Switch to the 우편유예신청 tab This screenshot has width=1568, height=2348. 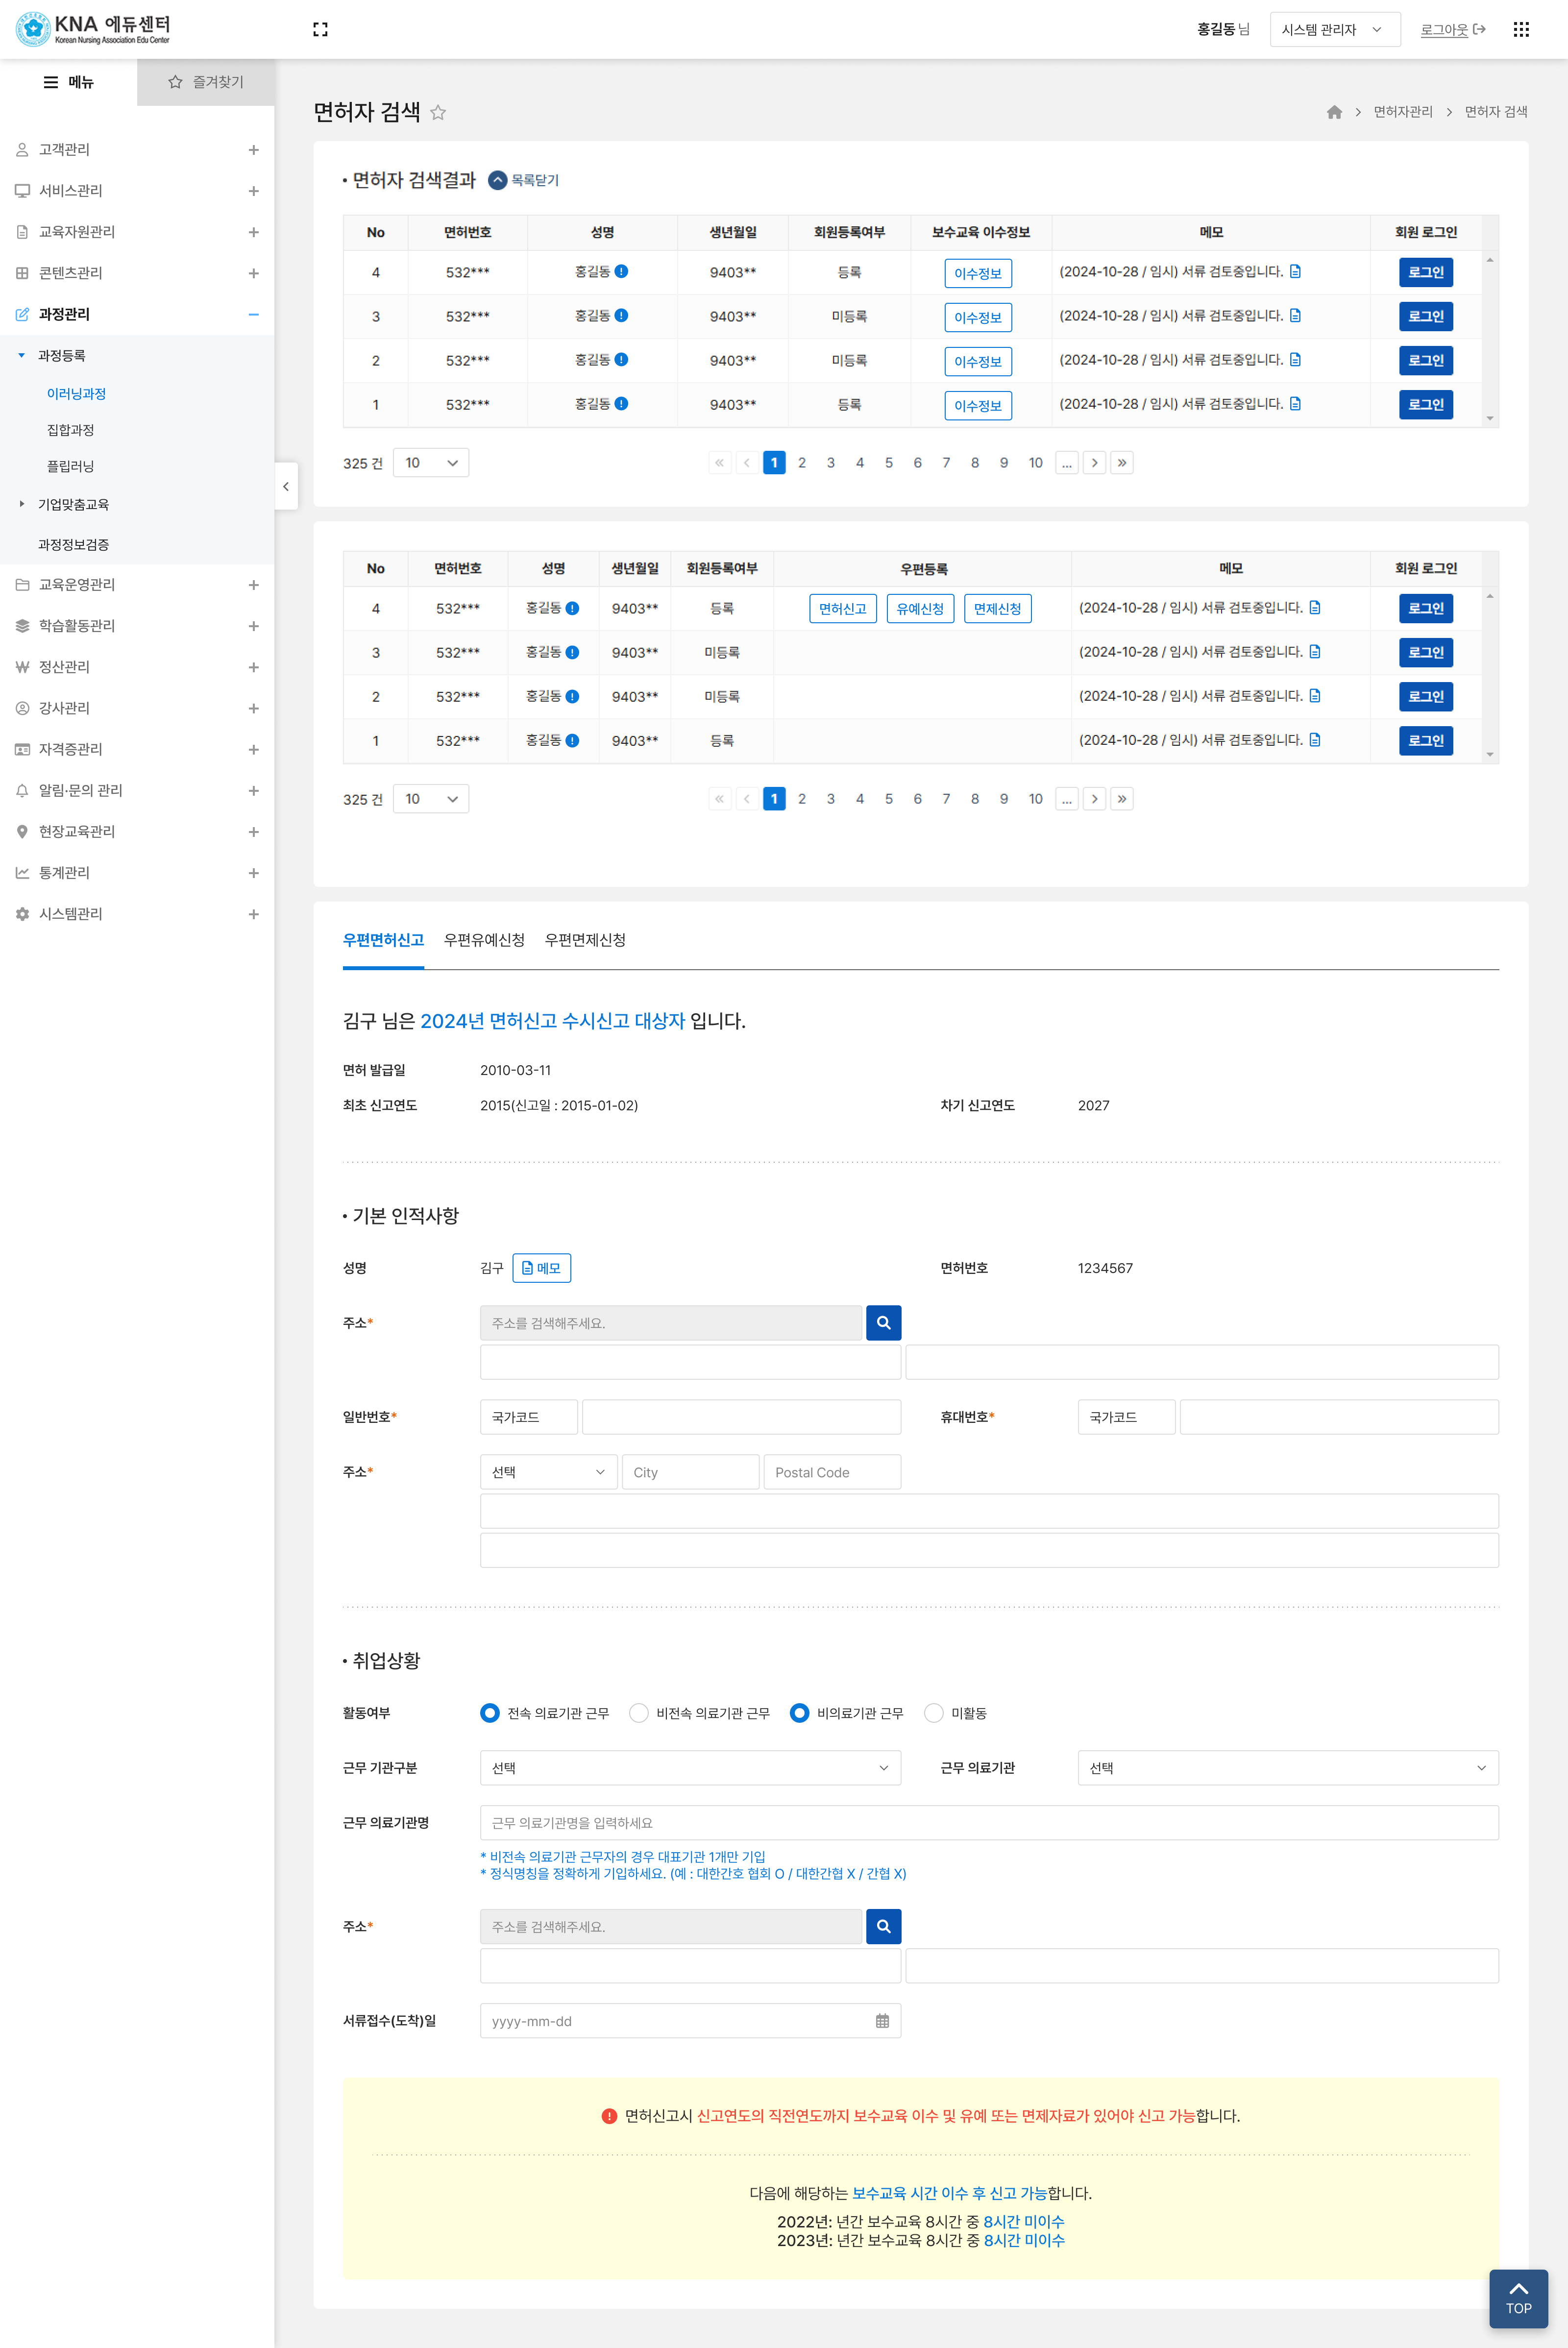tap(484, 939)
